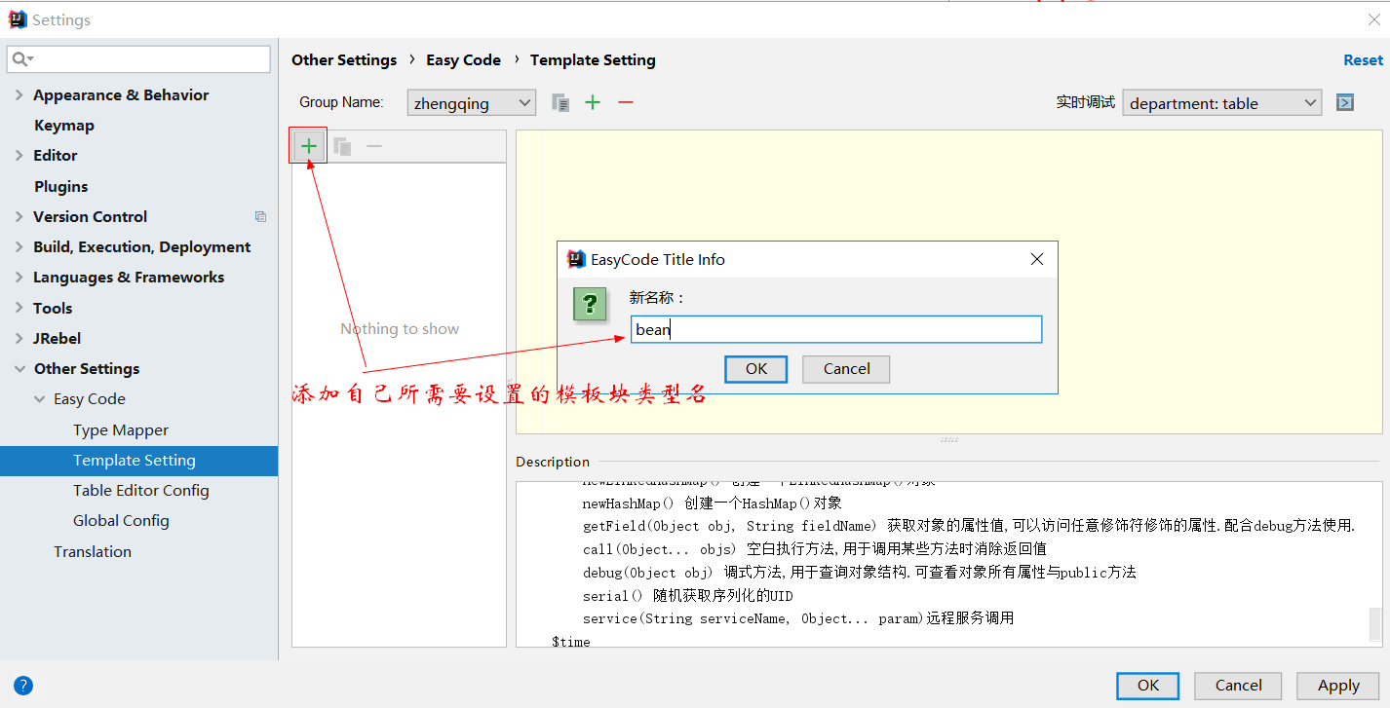Click the remove template minus icon
1390x708 pixels.
pyautogui.click(x=374, y=146)
